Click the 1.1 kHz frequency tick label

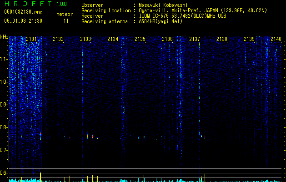pos(4,59)
